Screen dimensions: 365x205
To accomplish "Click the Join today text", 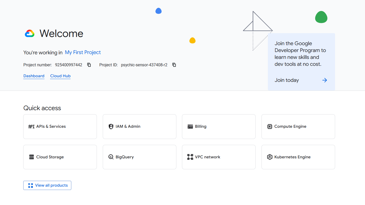I will (287, 80).
